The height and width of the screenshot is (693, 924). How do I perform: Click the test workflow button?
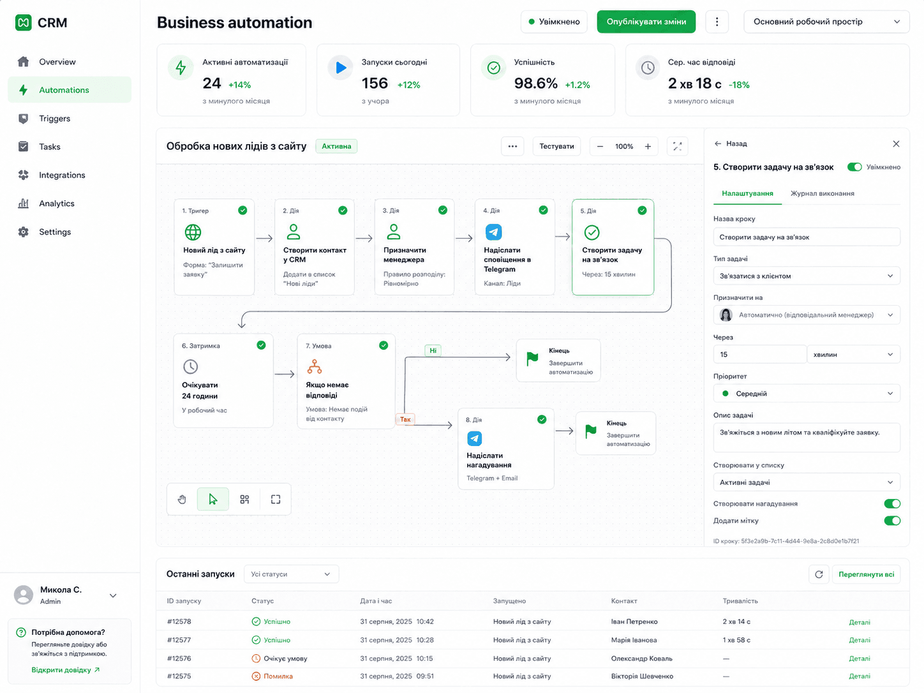[x=556, y=146]
